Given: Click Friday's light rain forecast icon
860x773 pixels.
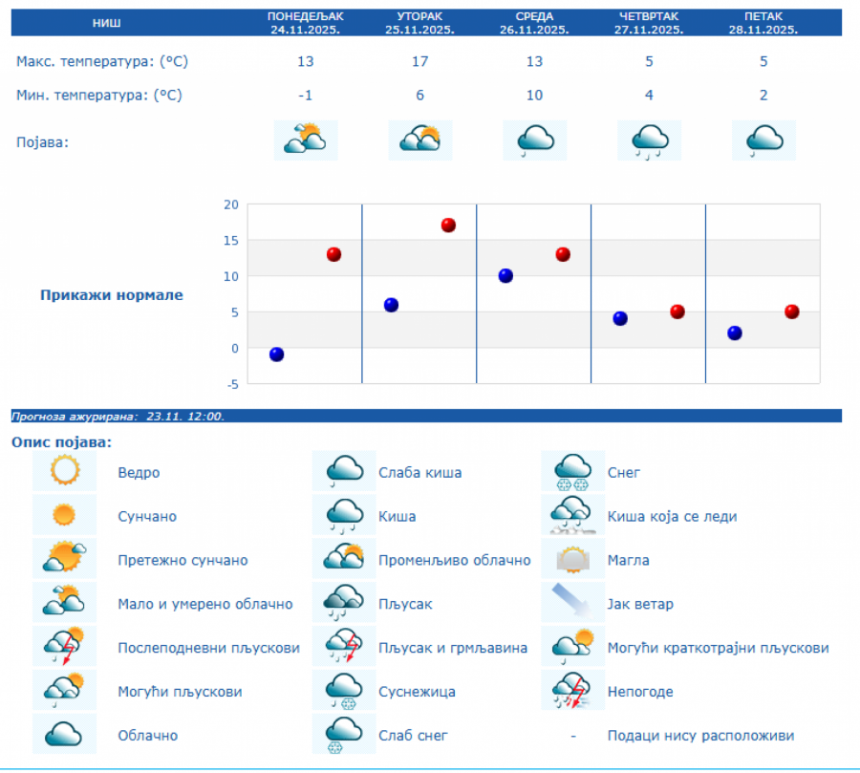Looking at the screenshot, I should (763, 140).
